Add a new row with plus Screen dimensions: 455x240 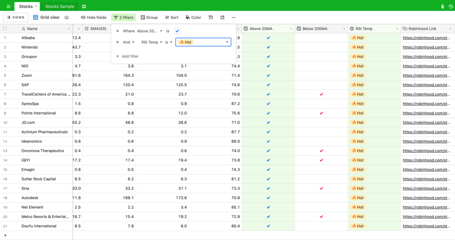coord(5,235)
